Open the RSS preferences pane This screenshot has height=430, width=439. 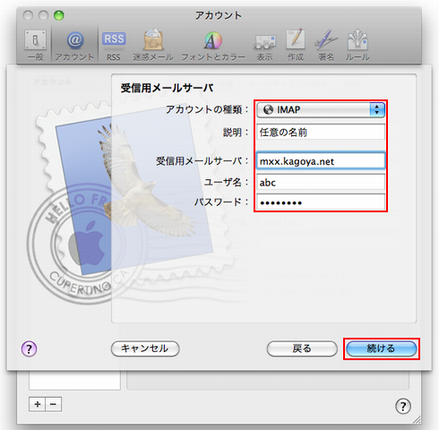pos(114,45)
